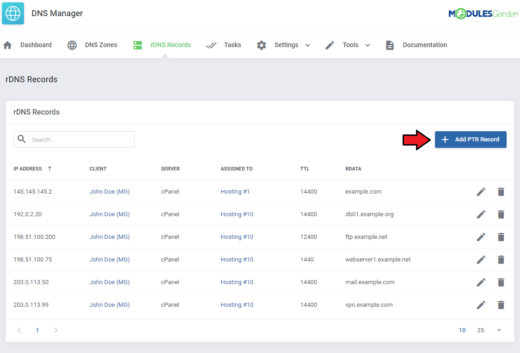Click the Dashboard home icon
This screenshot has width=520, height=353.
[8, 45]
